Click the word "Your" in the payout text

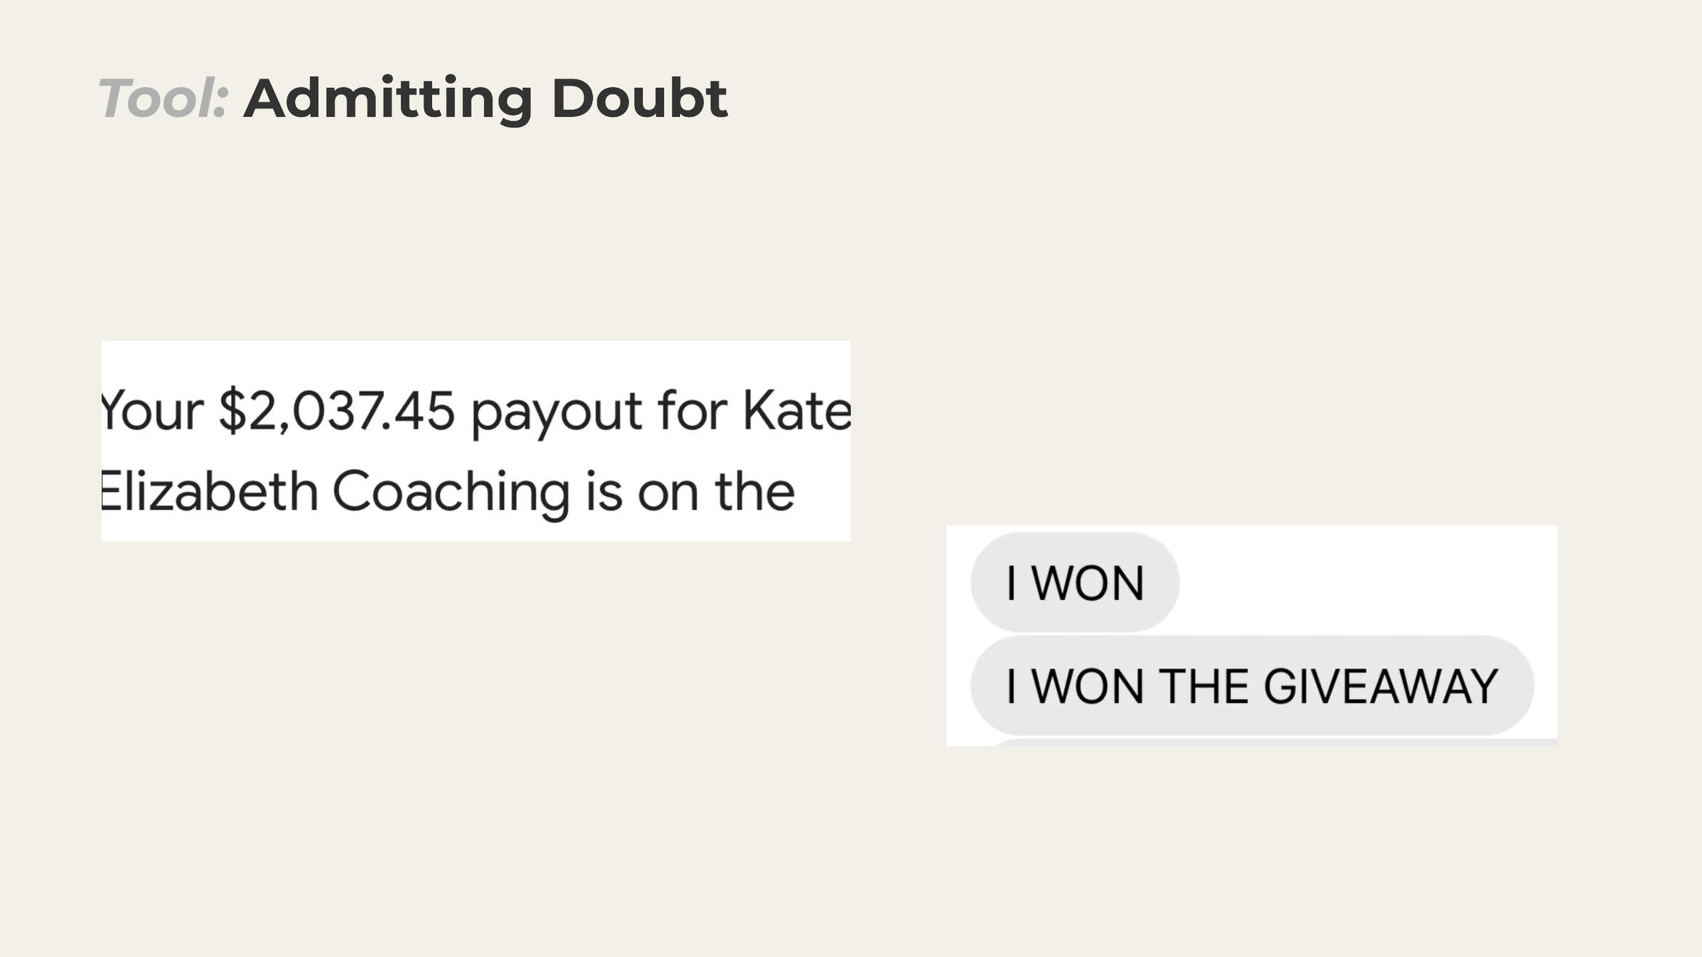pos(151,411)
